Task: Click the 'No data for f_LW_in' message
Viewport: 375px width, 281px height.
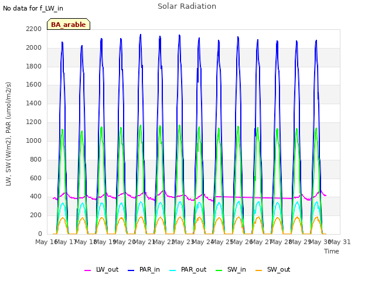Action: click(33, 9)
